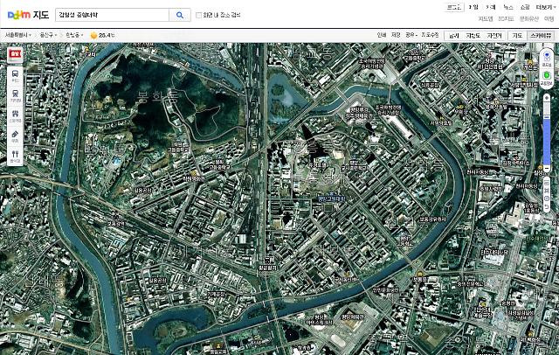Toggle the 지적도 cadastral overlay
The image size is (559, 355).
tap(473, 35)
